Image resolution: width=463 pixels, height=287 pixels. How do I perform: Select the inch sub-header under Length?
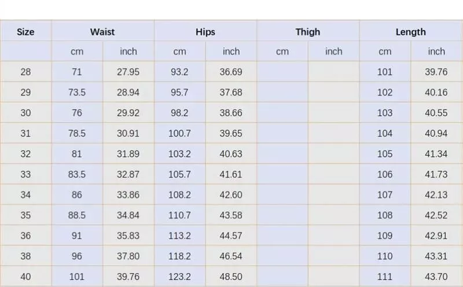pos(436,51)
